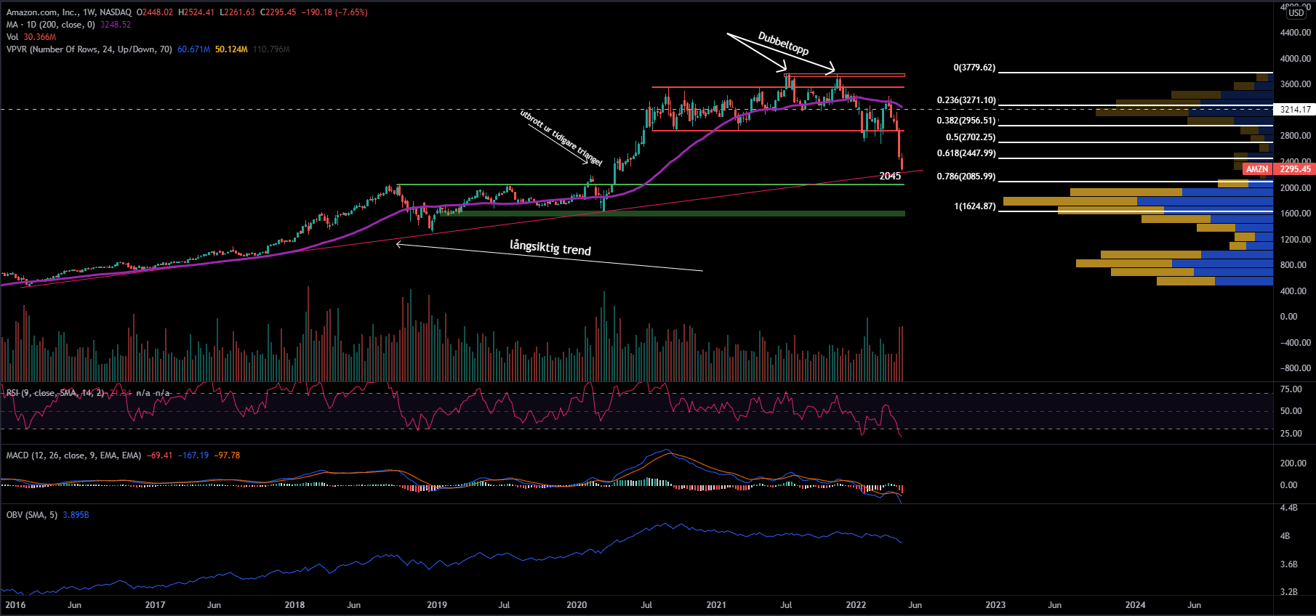
Task: Select the dark green support zone rectangle
Action: point(673,214)
